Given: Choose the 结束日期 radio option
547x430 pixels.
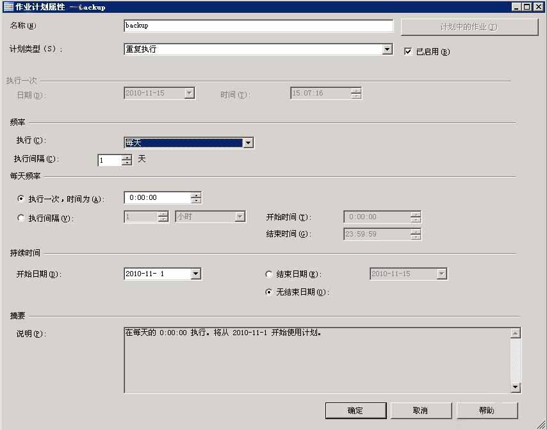Looking at the screenshot, I should (269, 274).
